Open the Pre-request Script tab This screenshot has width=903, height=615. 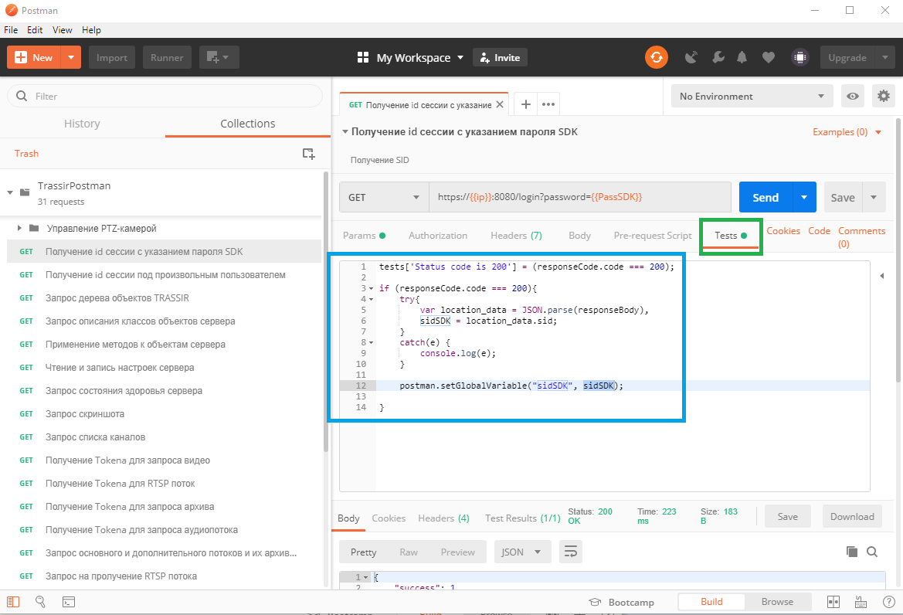tap(653, 236)
